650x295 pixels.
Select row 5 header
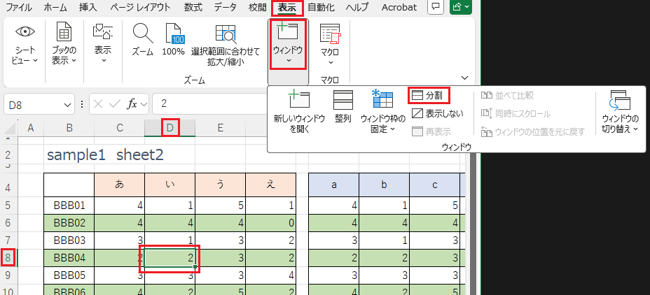click(x=8, y=206)
